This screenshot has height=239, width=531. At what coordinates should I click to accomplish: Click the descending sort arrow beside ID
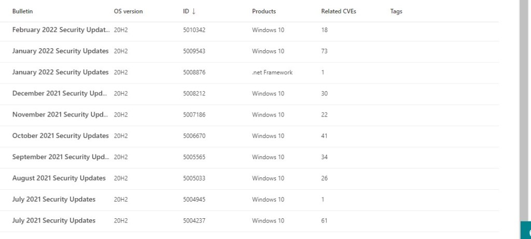(x=193, y=11)
